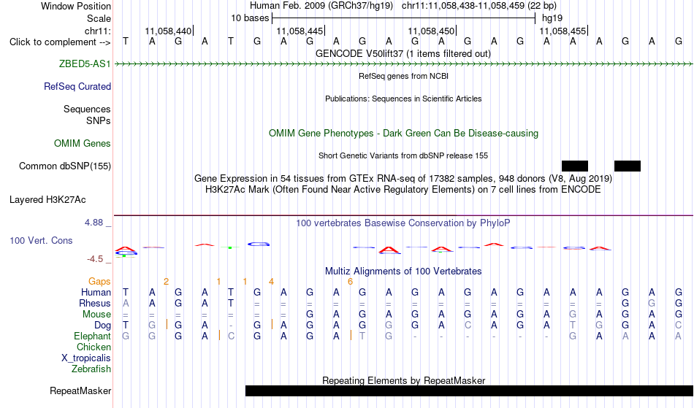The height and width of the screenshot is (408, 694).
Task: Click the orange gap count 4
Action: click(271, 282)
